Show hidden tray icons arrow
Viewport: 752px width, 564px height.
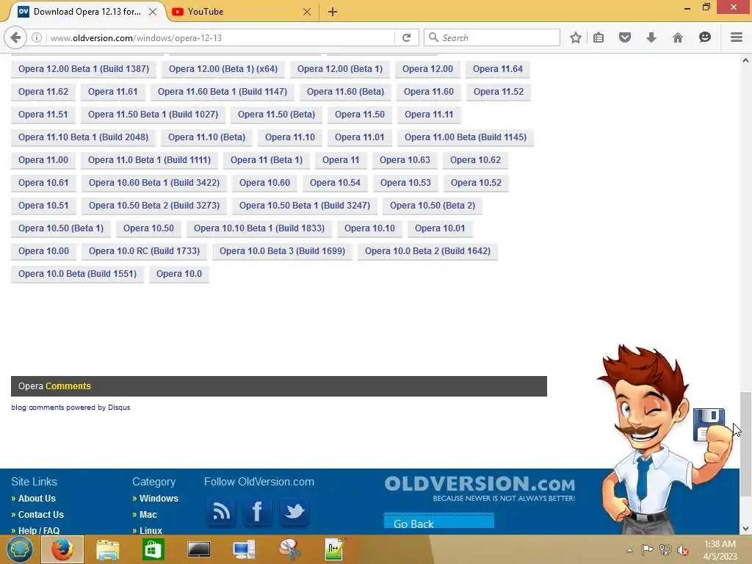(x=629, y=550)
